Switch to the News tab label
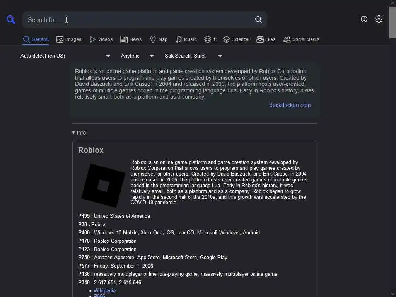 (x=136, y=39)
